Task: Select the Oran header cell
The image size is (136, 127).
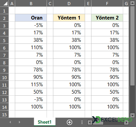Action: pos(31,18)
